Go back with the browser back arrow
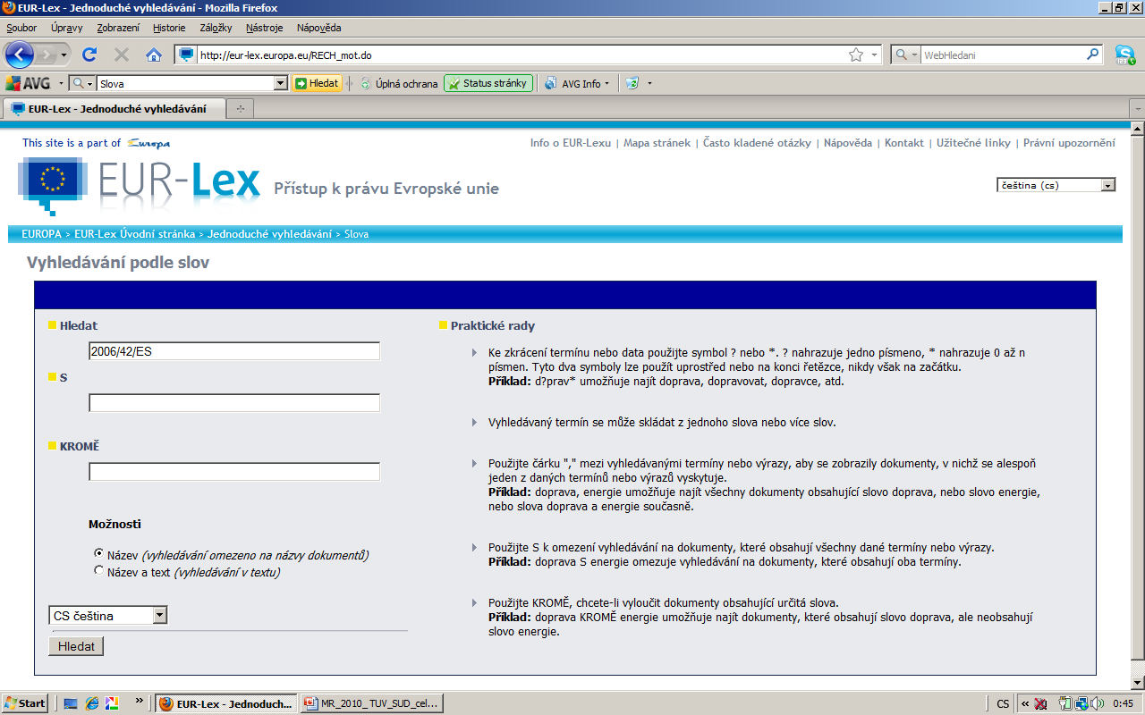Image resolution: width=1145 pixels, height=715 pixels. click(x=19, y=55)
